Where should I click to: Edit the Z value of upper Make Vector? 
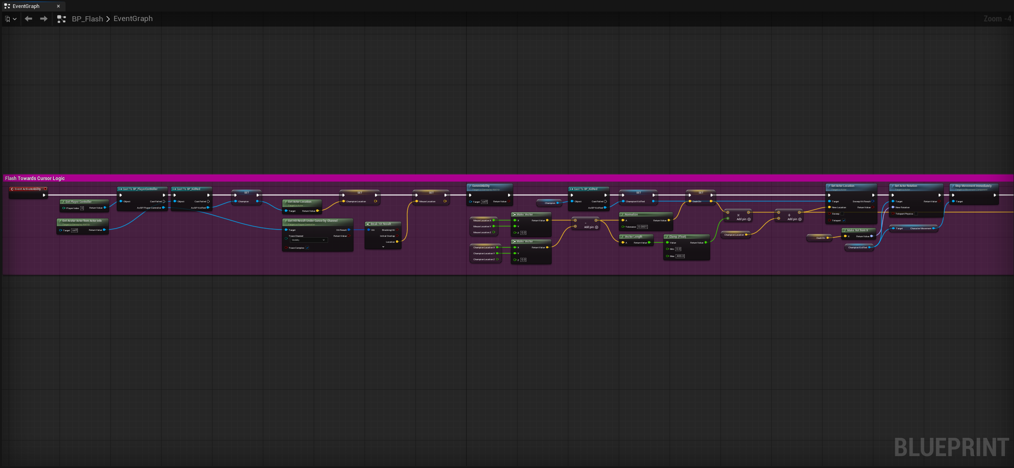(523, 233)
